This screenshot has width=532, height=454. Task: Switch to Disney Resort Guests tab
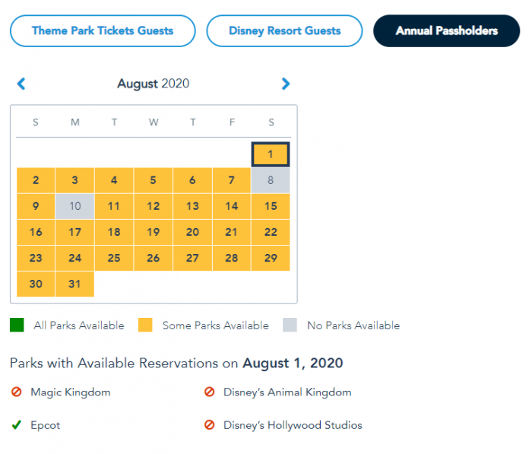pos(284,31)
